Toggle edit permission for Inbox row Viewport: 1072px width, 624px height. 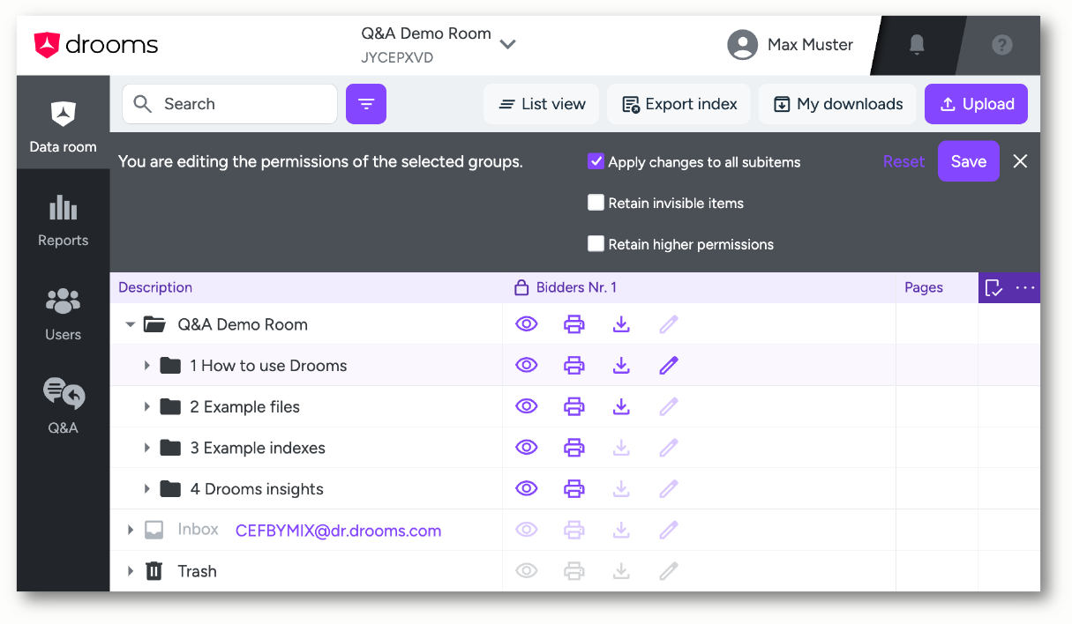click(x=669, y=530)
